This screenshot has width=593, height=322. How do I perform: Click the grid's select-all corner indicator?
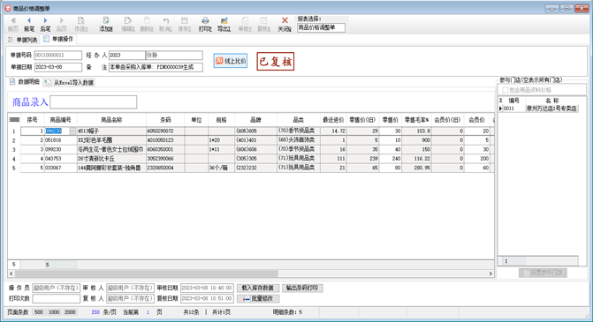click(x=14, y=120)
